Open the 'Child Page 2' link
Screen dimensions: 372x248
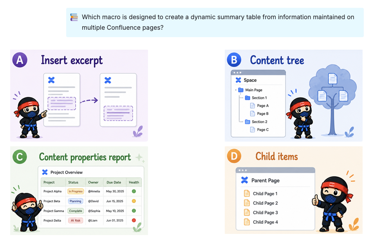(x=265, y=203)
